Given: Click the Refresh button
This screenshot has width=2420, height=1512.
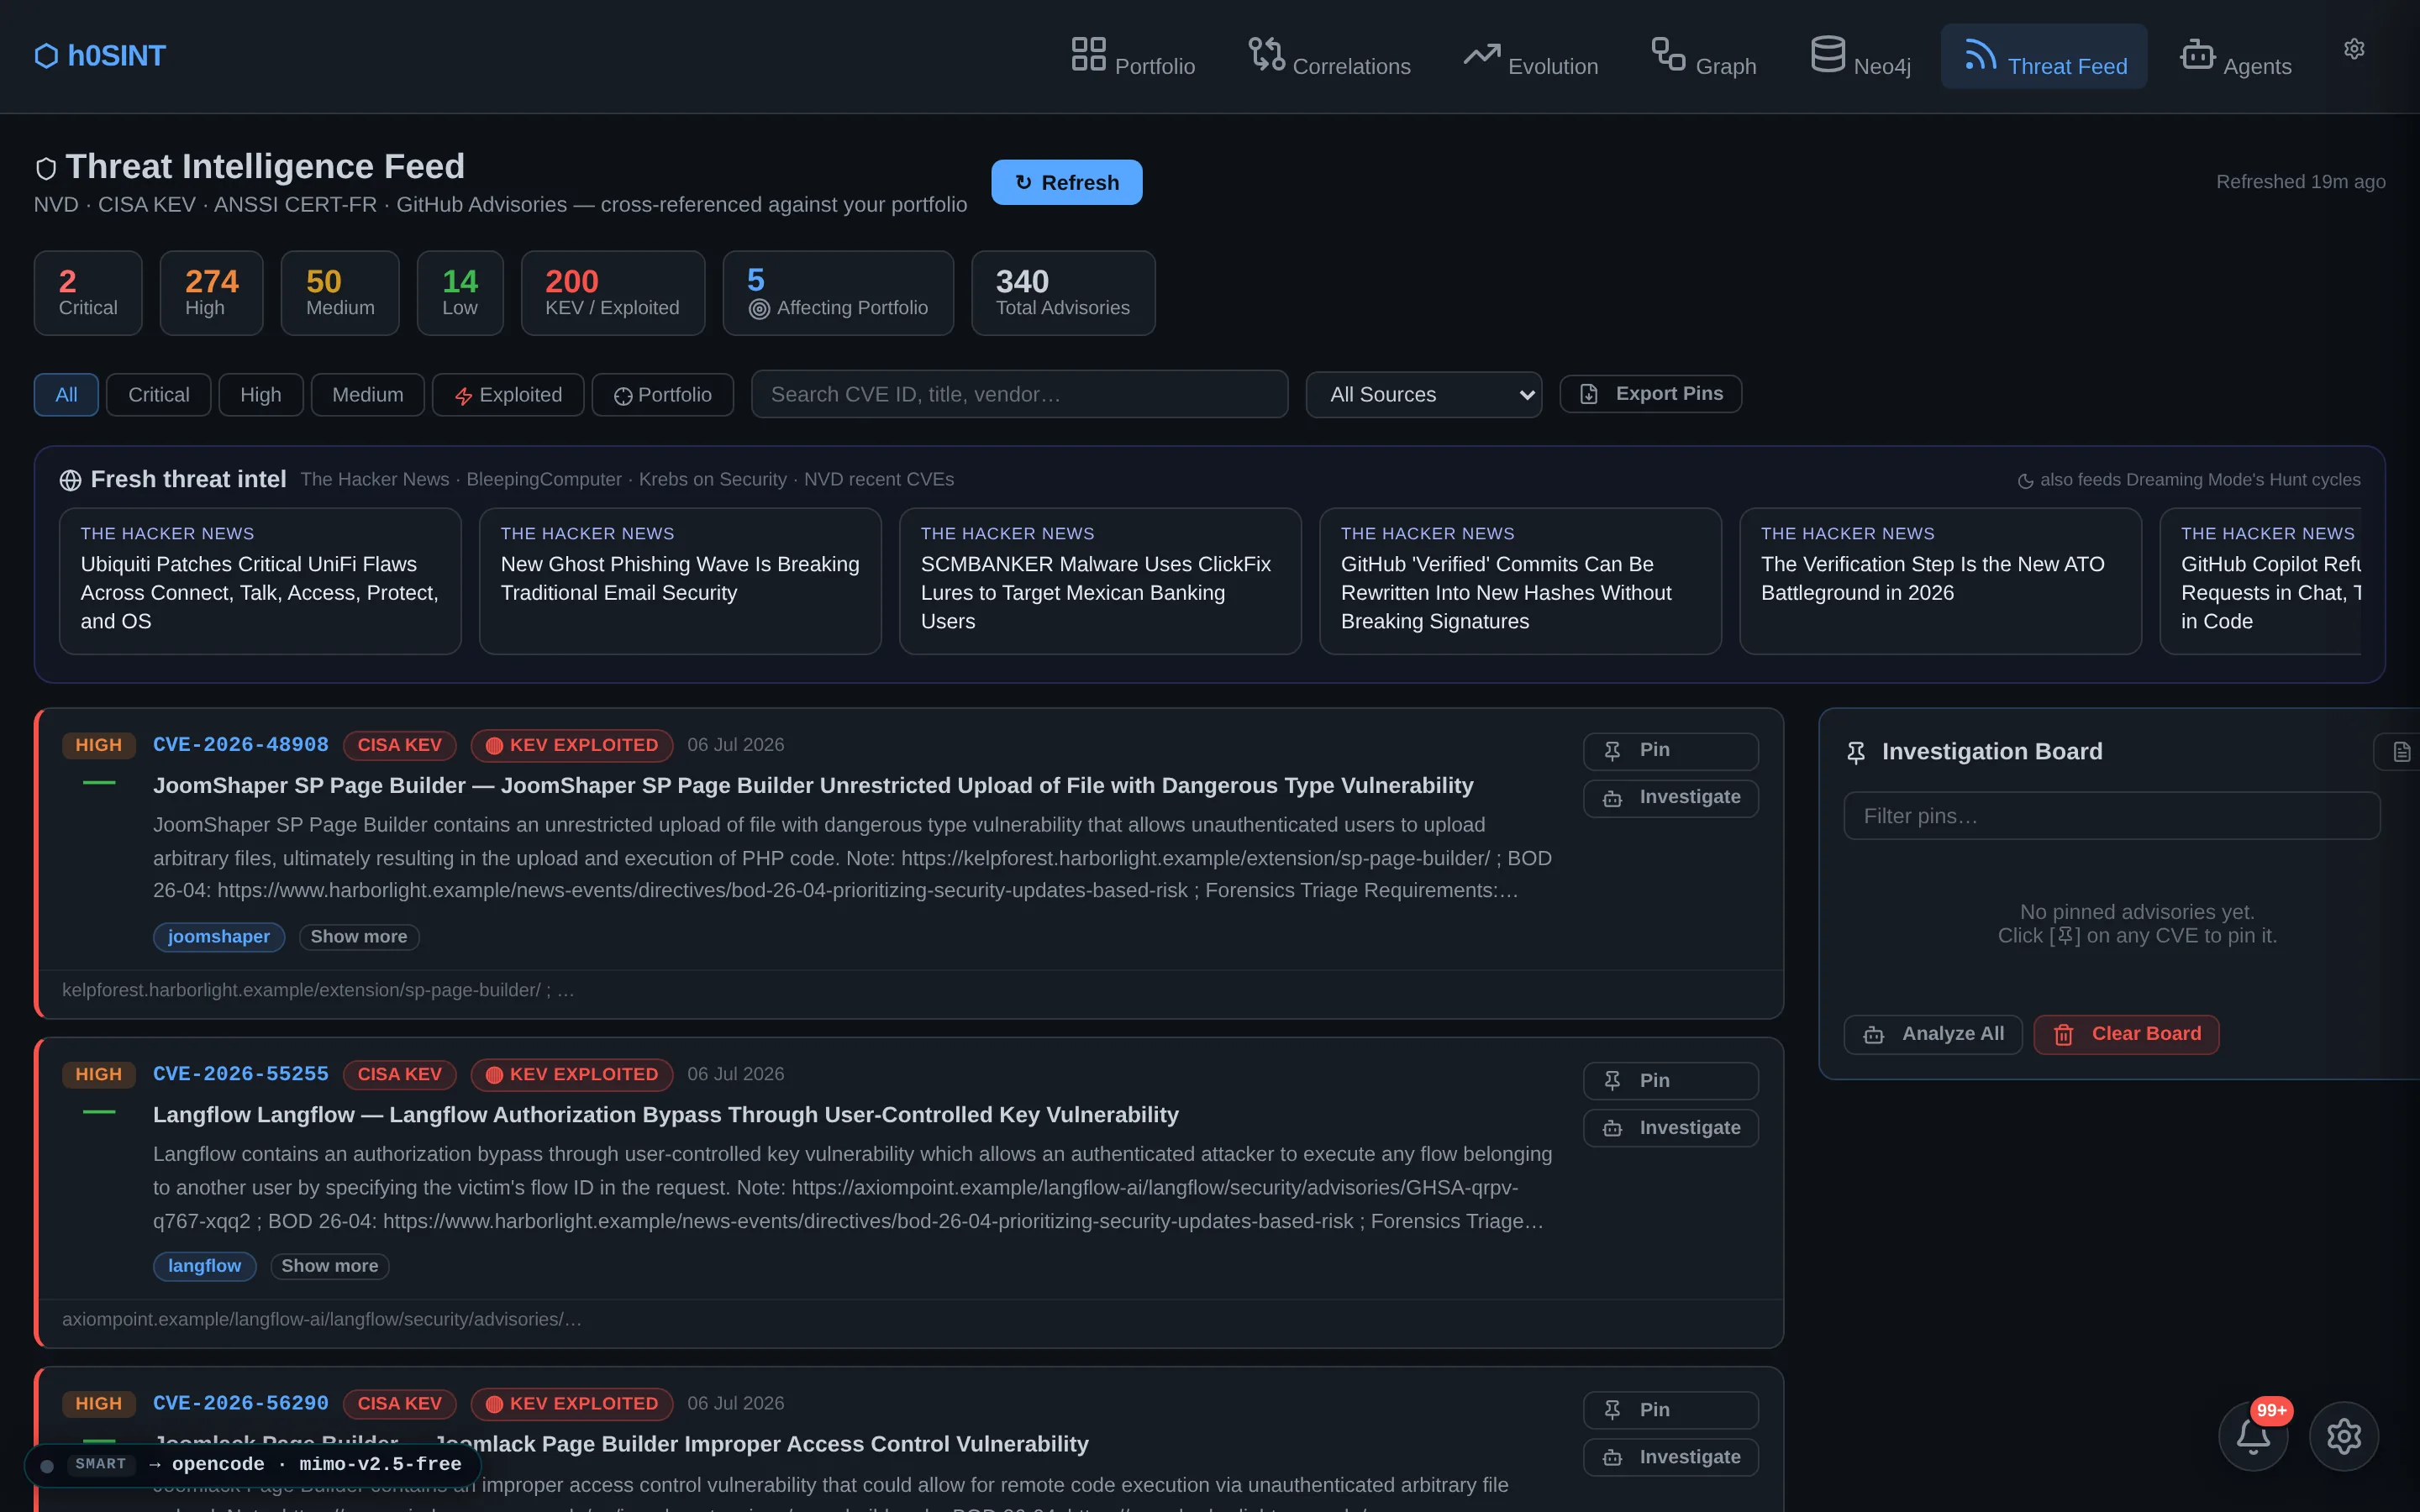Looking at the screenshot, I should coord(1066,182).
